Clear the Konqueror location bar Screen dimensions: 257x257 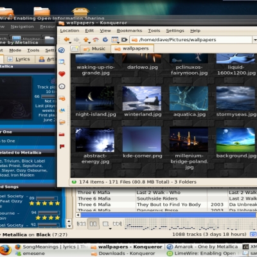[x=125, y=40]
